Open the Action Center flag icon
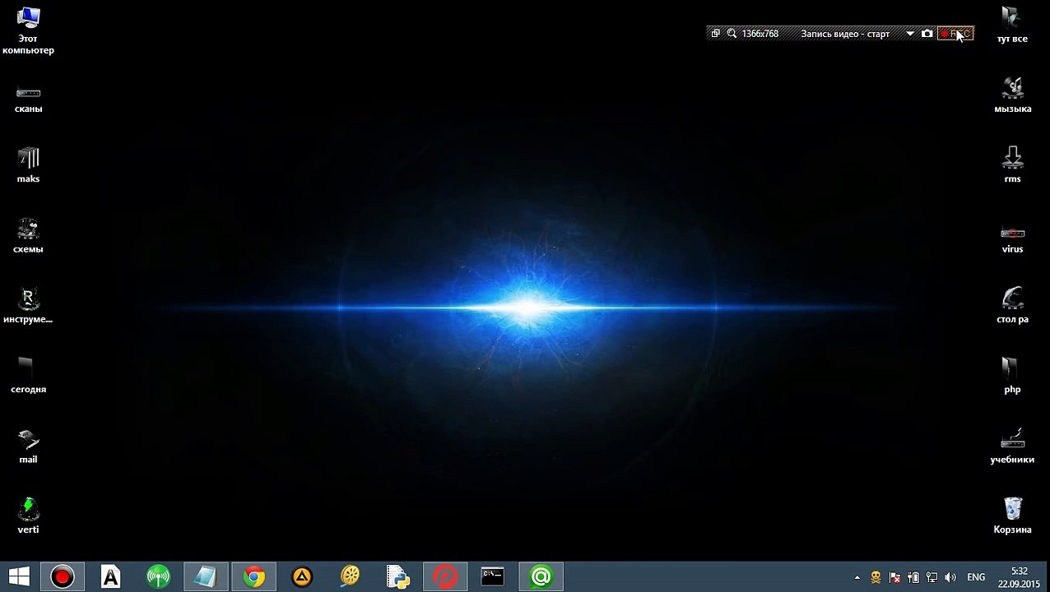The image size is (1050, 592). pyautogui.click(x=894, y=577)
